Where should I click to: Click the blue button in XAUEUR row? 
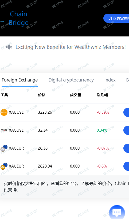pos(126,166)
